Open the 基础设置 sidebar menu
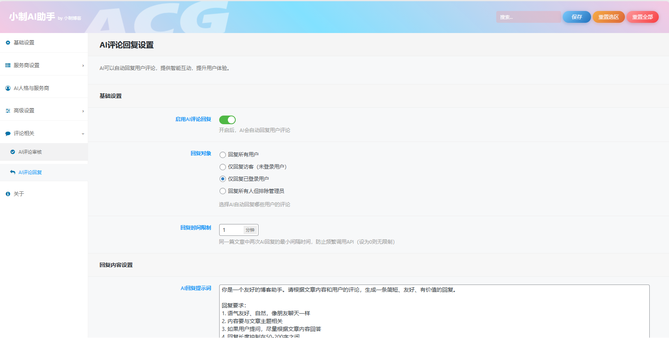This screenshot has width=669, height=338. coord(44,42)
